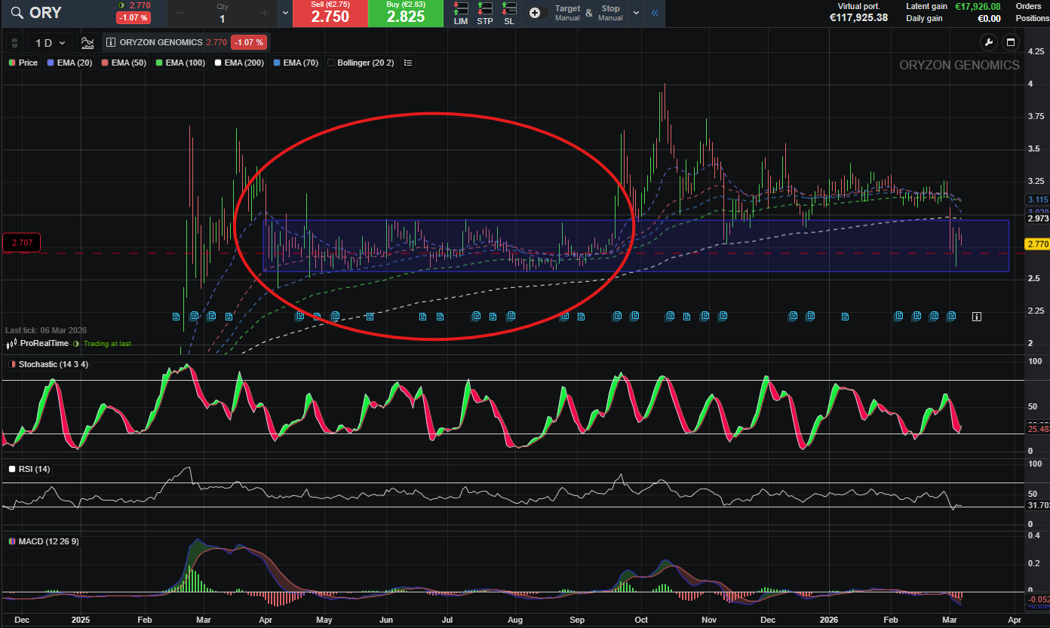Click the Buy 2.825 button
This screenshot has width=1050, height=628.
(406, 13)
